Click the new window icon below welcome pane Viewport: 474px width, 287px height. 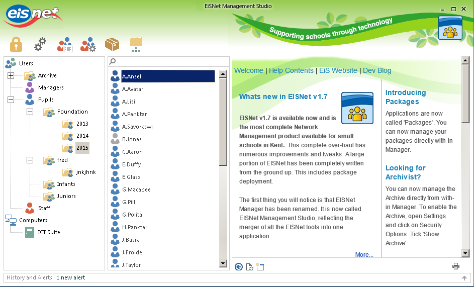260,267
